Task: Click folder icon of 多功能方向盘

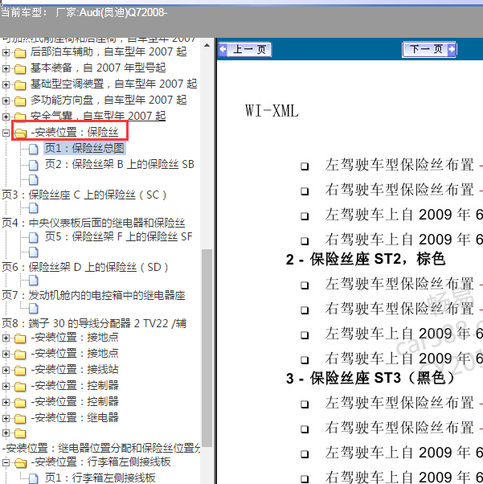Action: pos(20,101)
